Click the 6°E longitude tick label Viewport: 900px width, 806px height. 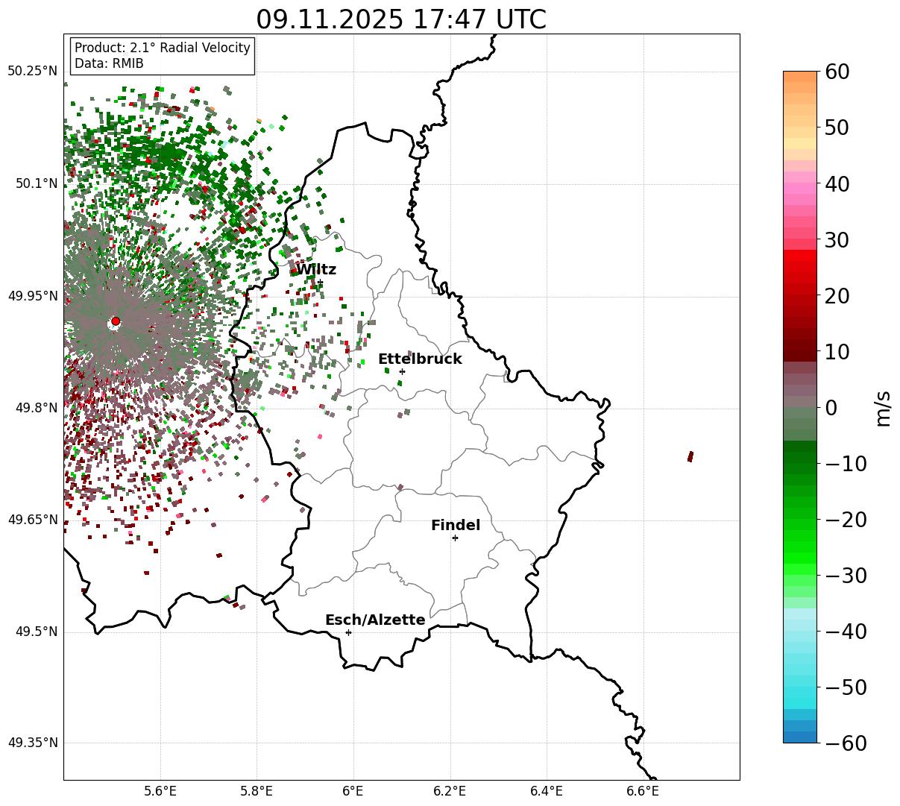tap(353, 790)
